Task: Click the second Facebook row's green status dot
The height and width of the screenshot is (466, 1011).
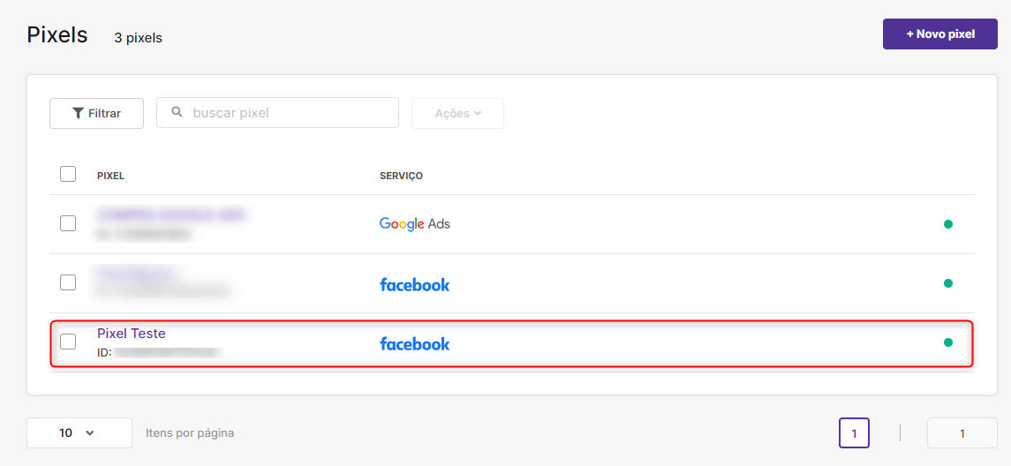Action: click(x=947, y=283)
